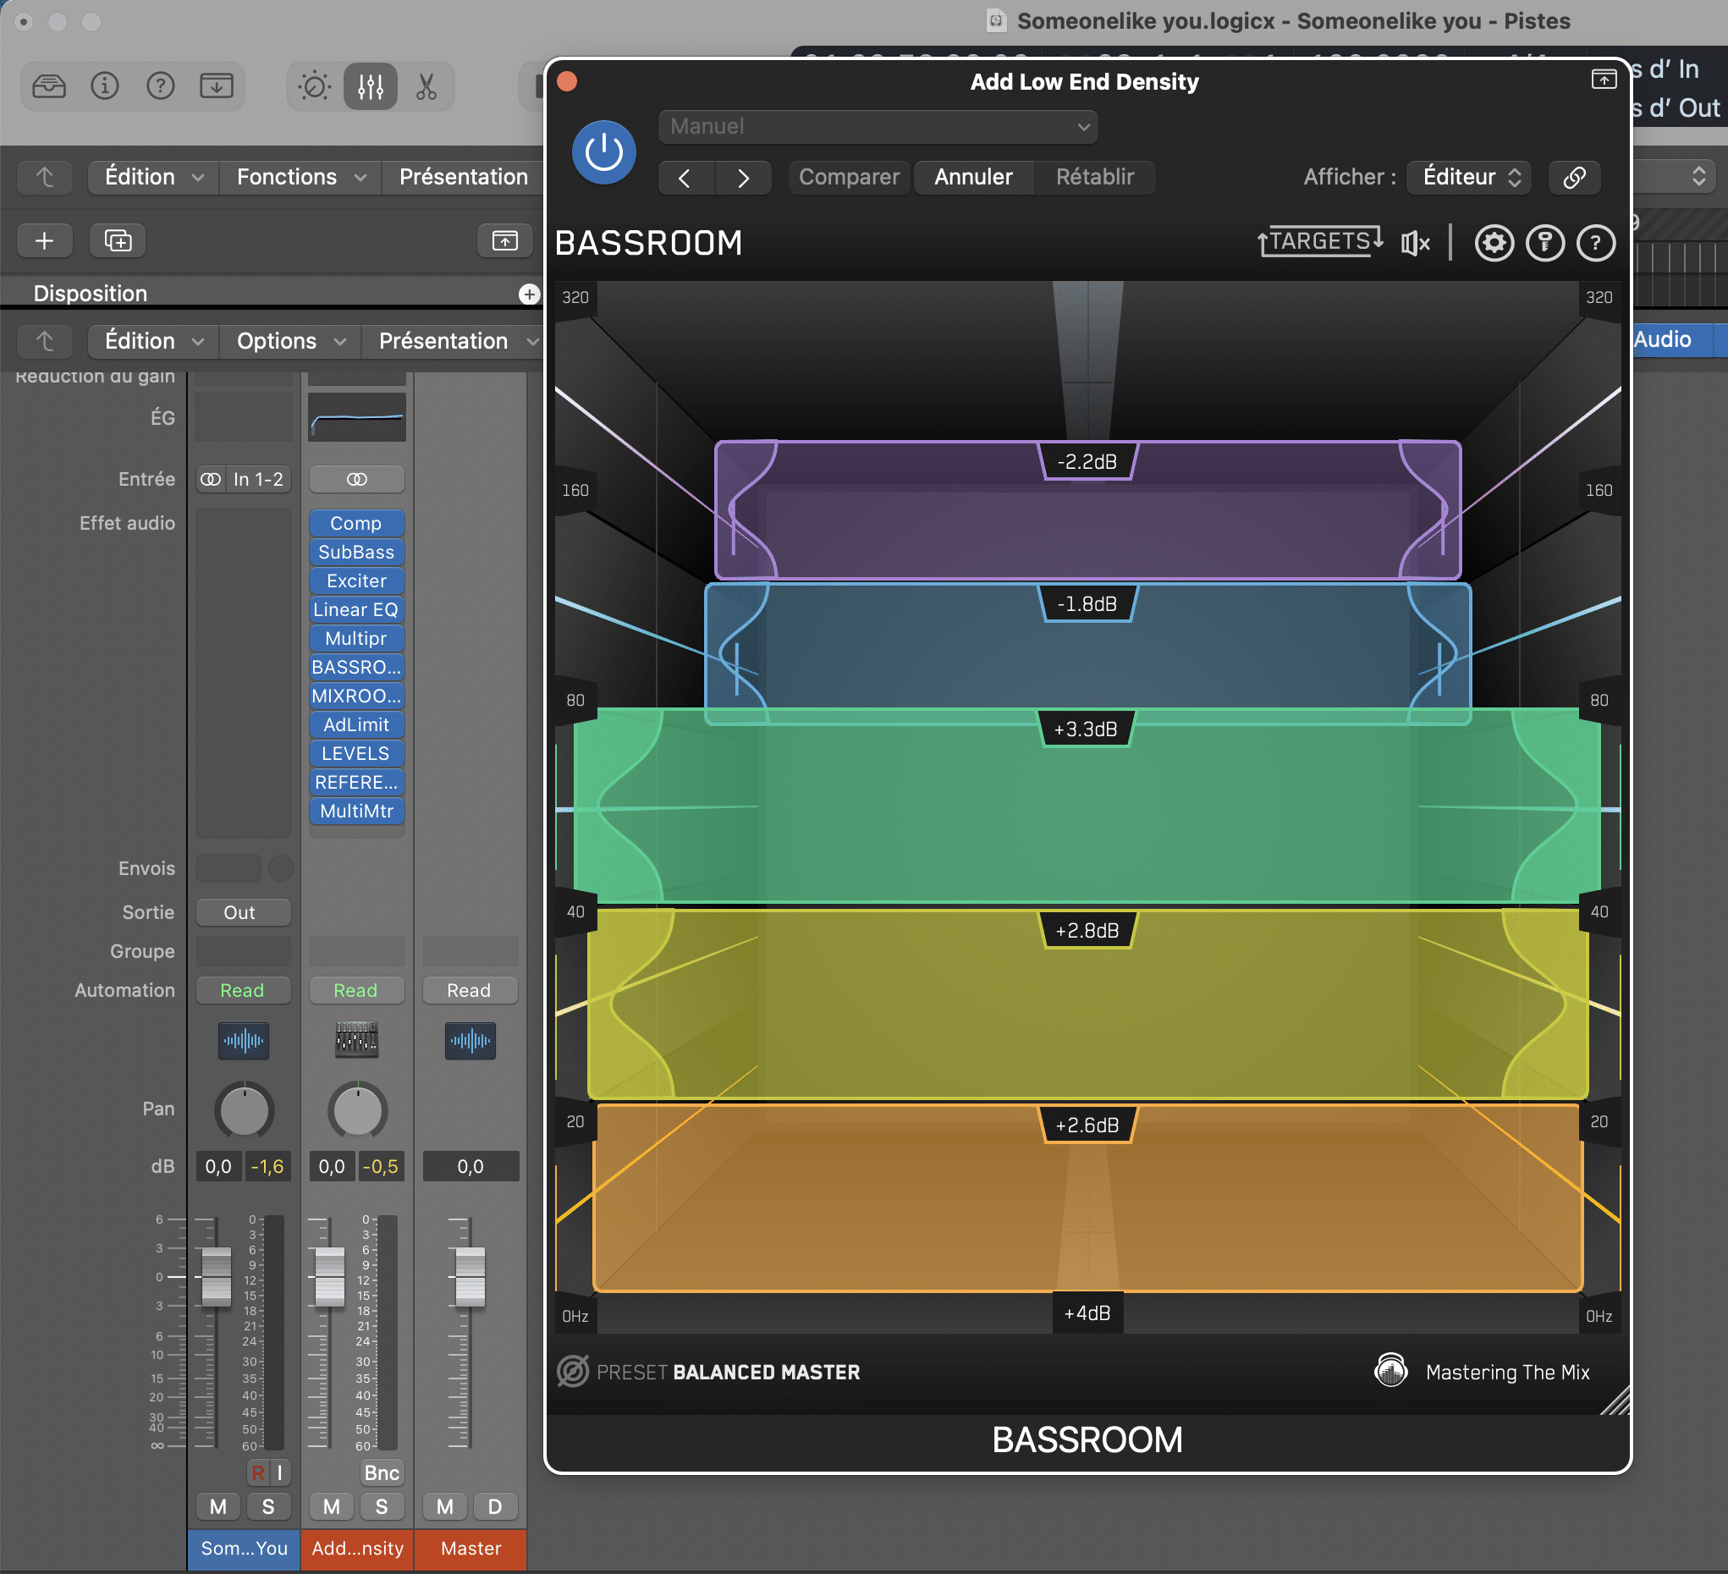Screen dimensions: 1728x1574
Task: Click the Add...nsity track mixer icon
Action: [356, 1040]
